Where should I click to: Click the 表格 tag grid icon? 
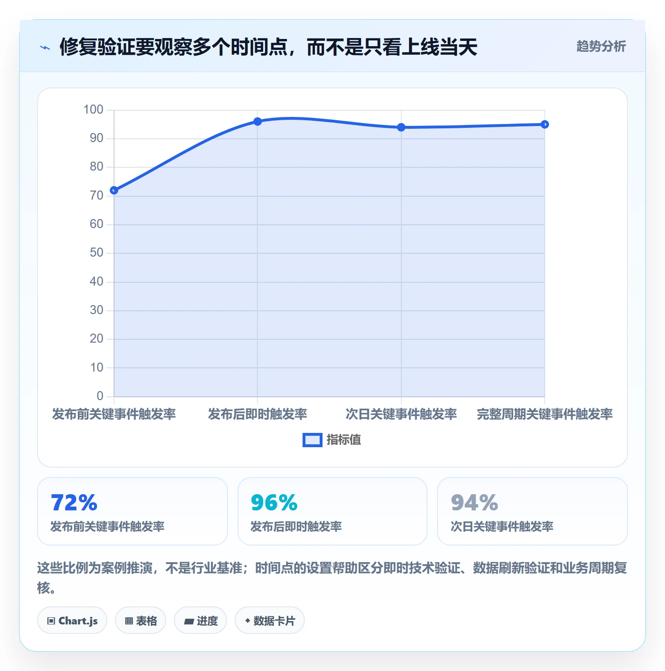point(129,621)
